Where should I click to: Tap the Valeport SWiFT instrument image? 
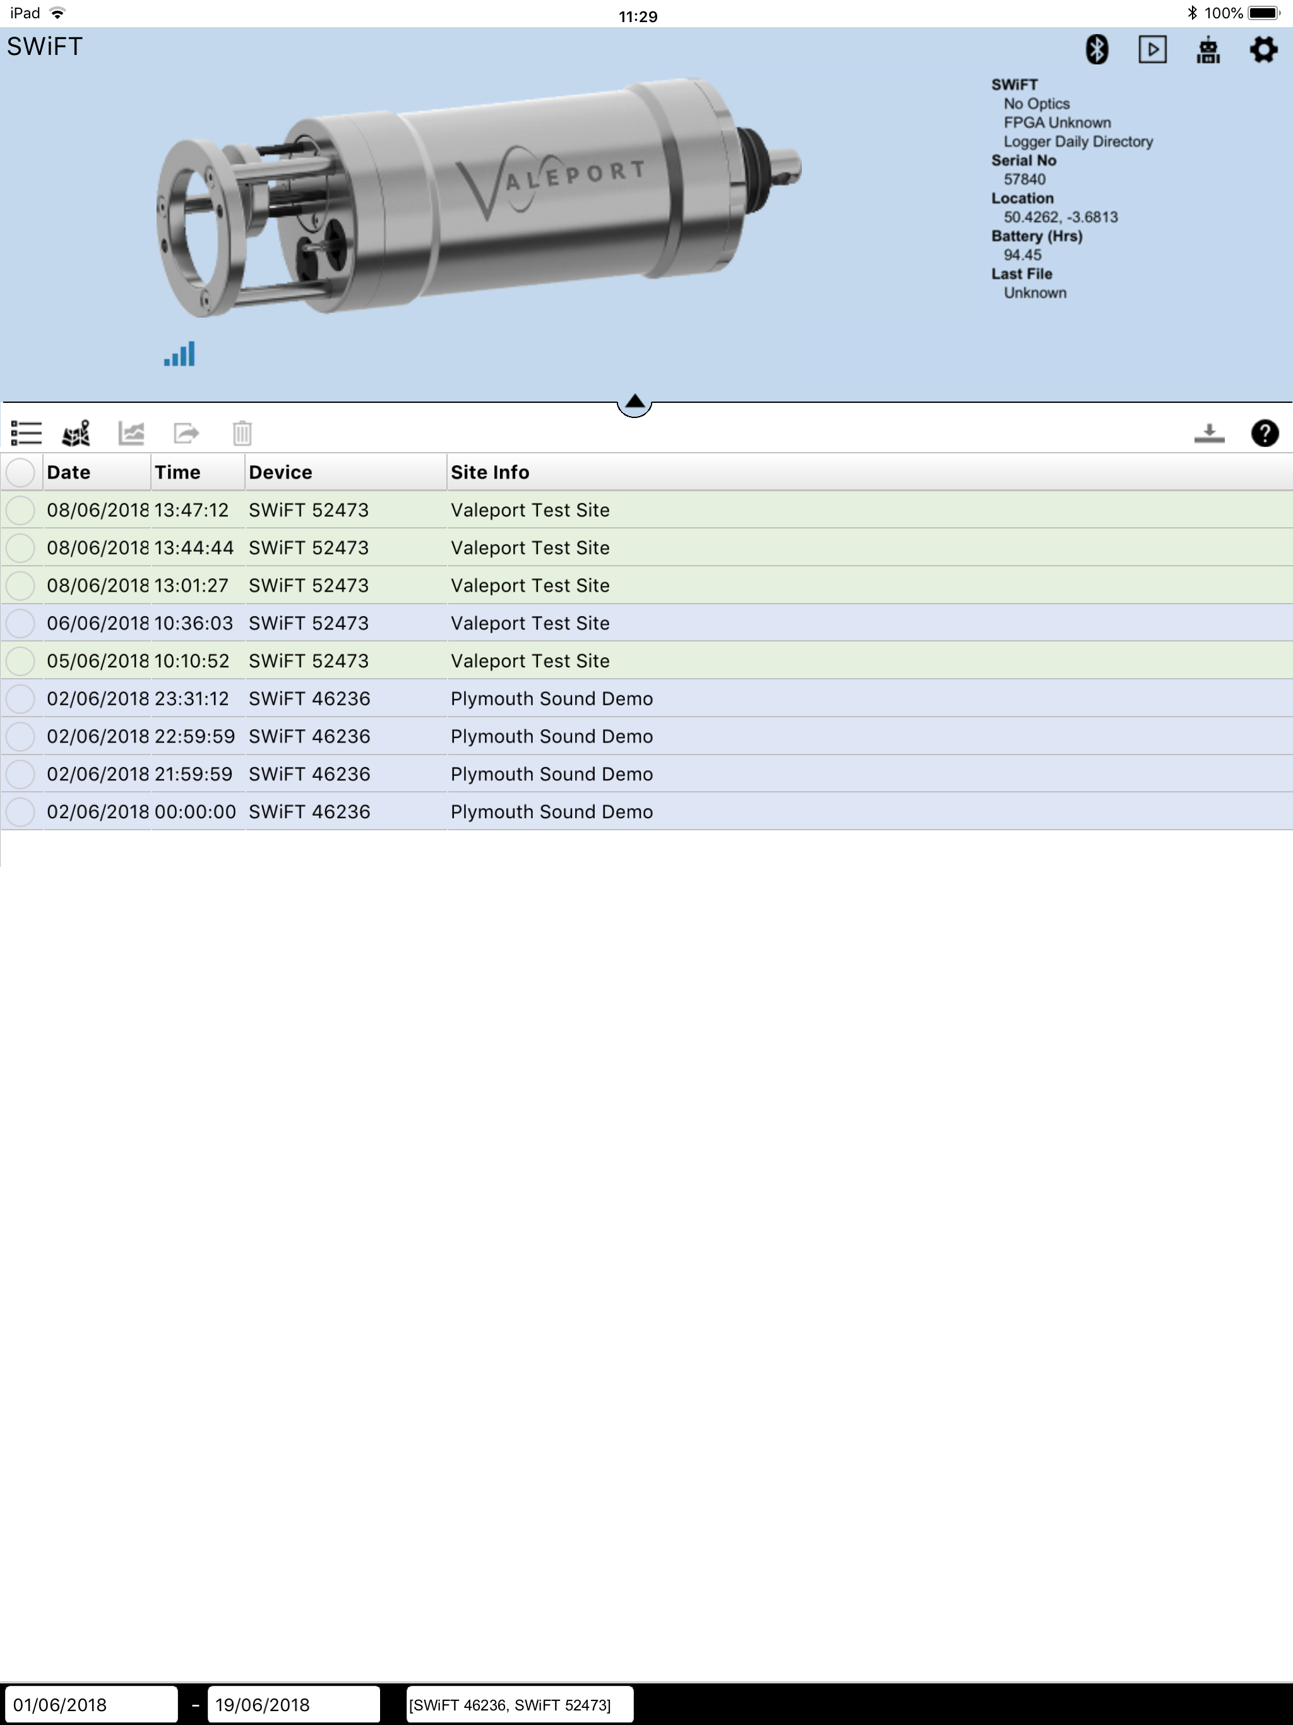click(479, 198)
